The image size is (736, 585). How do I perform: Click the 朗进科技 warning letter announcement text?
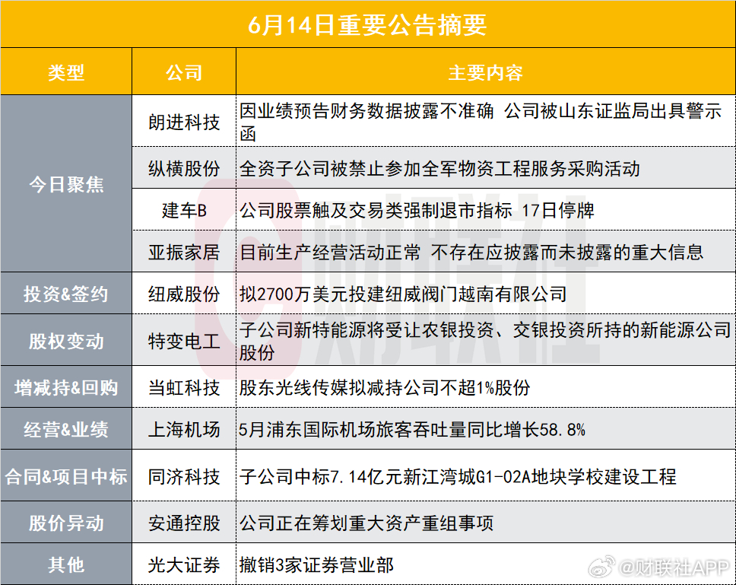481,122
